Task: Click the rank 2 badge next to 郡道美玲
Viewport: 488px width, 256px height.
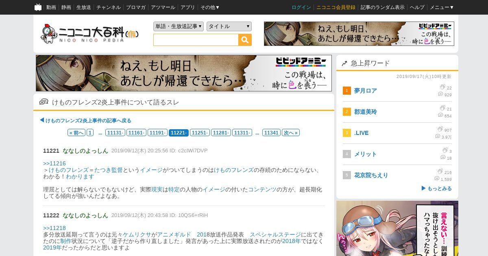Action: 347,112
